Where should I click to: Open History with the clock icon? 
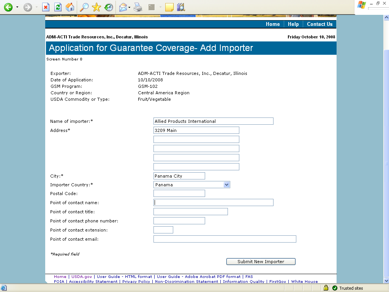(109, 7)
